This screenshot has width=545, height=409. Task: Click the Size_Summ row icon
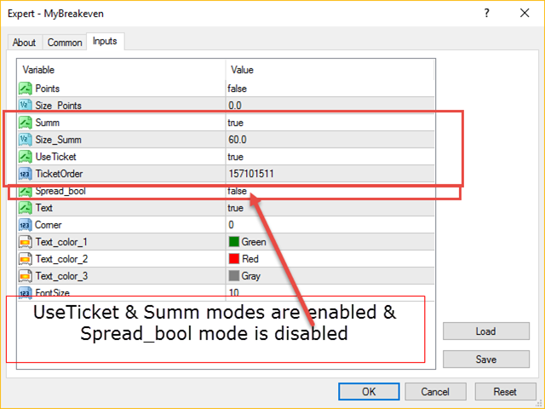click(26, 140)
